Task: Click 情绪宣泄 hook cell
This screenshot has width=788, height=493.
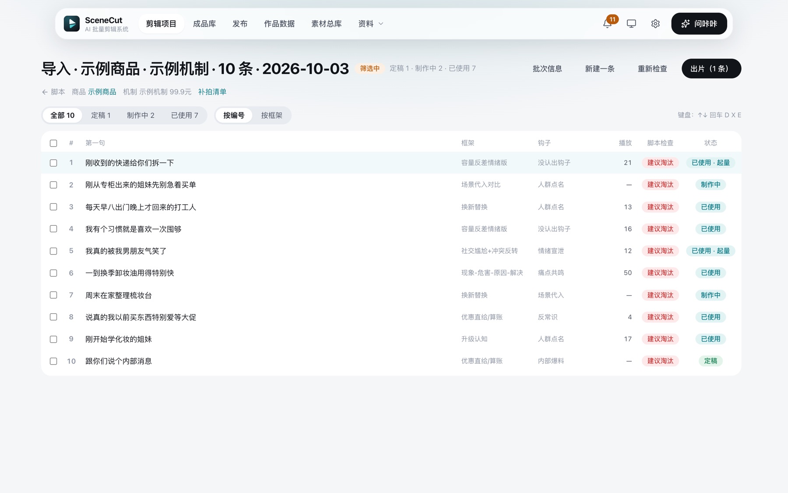Action: 551,251
